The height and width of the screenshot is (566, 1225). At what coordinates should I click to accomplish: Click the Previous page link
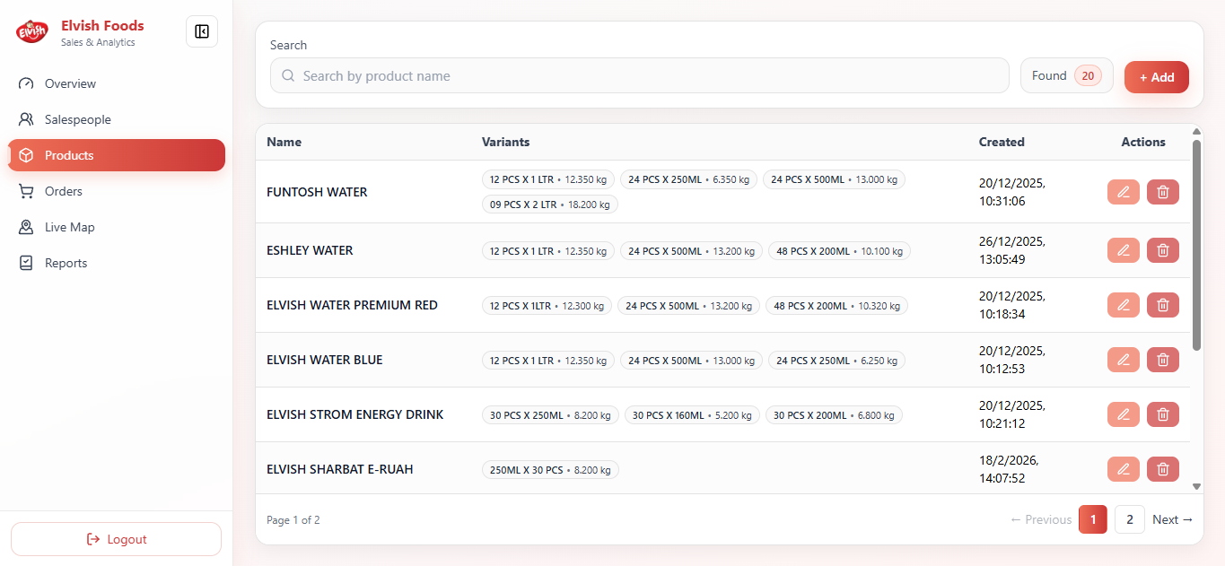tap(1041, 519)
